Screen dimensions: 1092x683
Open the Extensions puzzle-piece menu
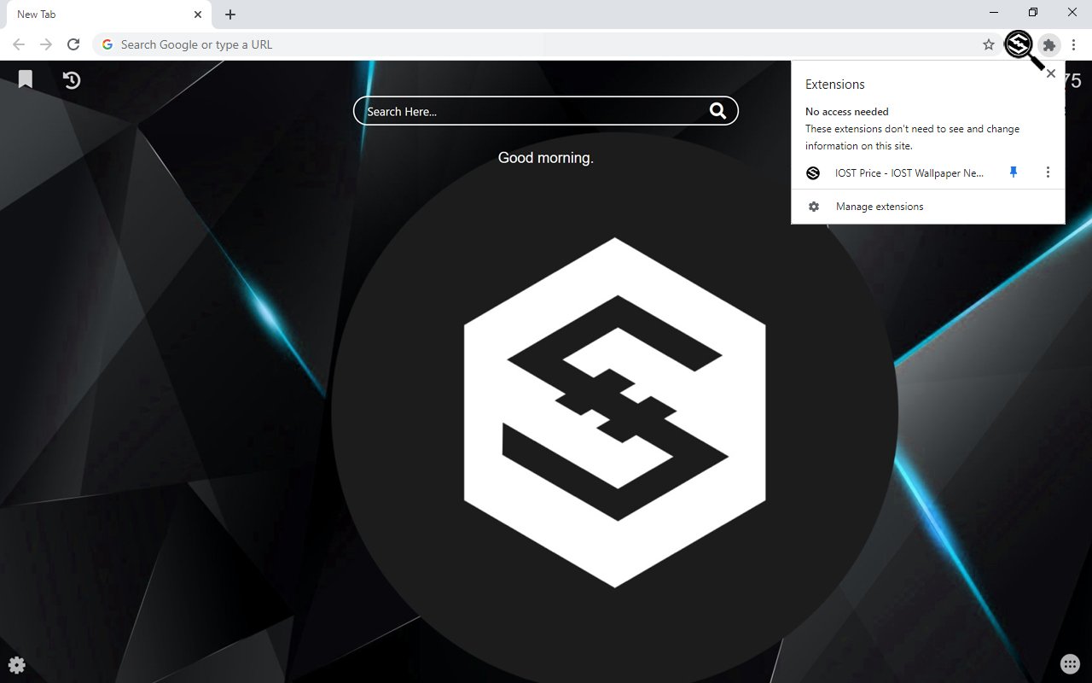[1049, 44]
